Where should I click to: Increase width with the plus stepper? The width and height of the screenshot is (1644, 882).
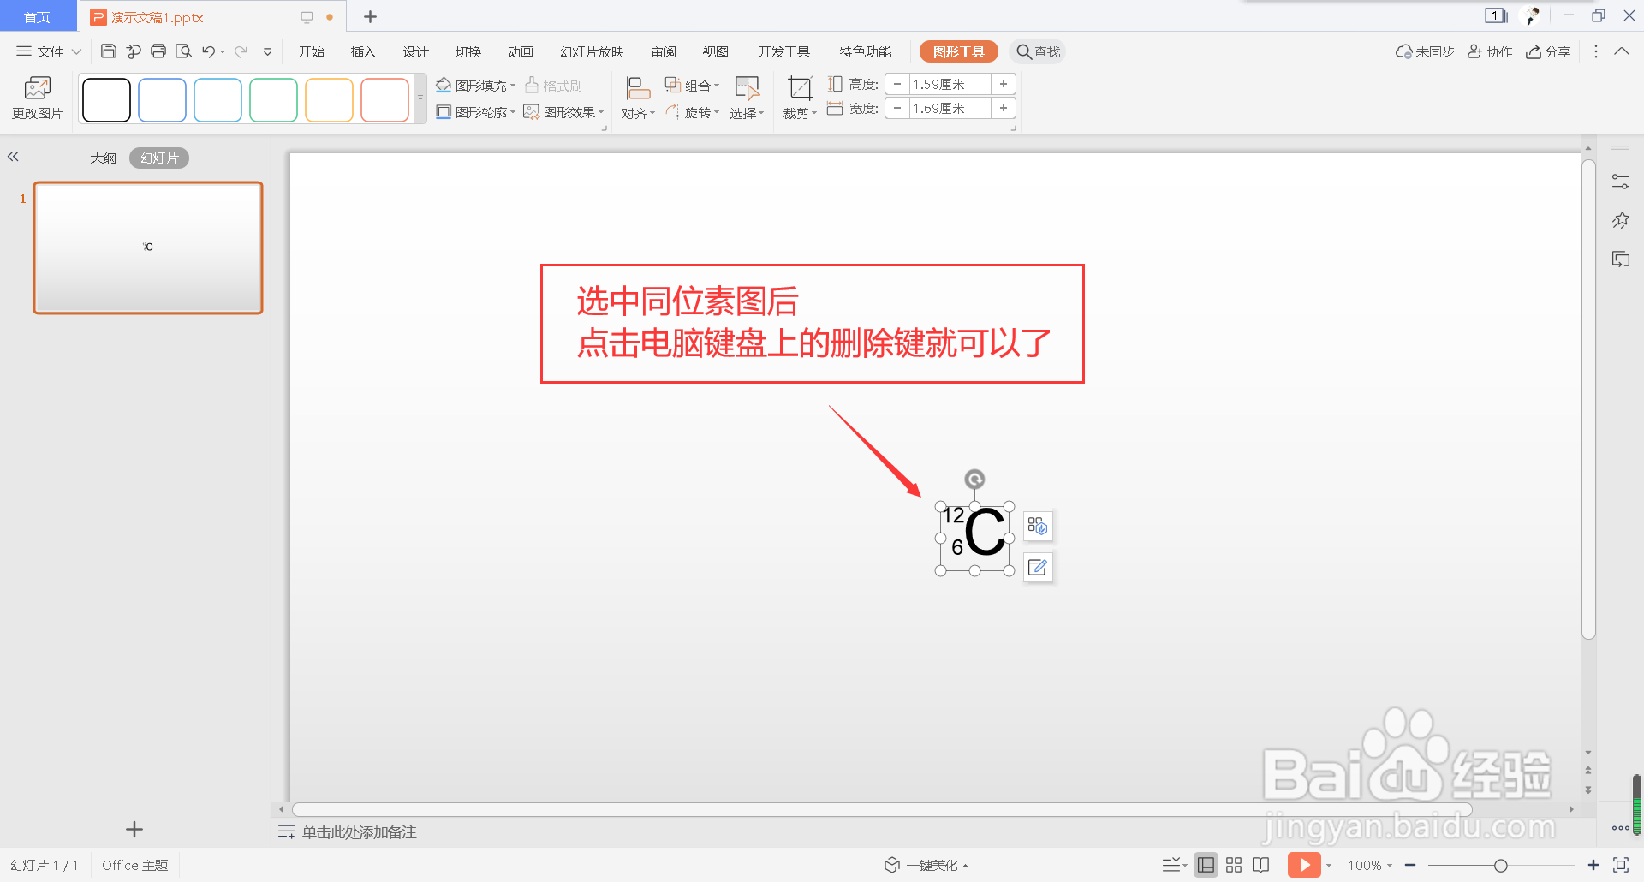coord(1004,108)
